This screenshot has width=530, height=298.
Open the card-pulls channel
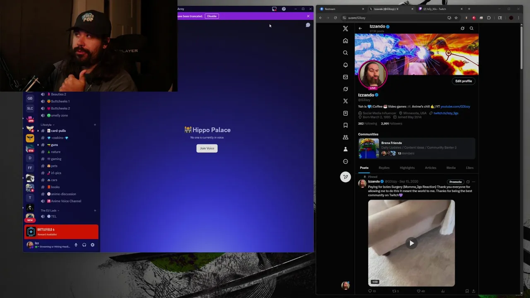58,130
